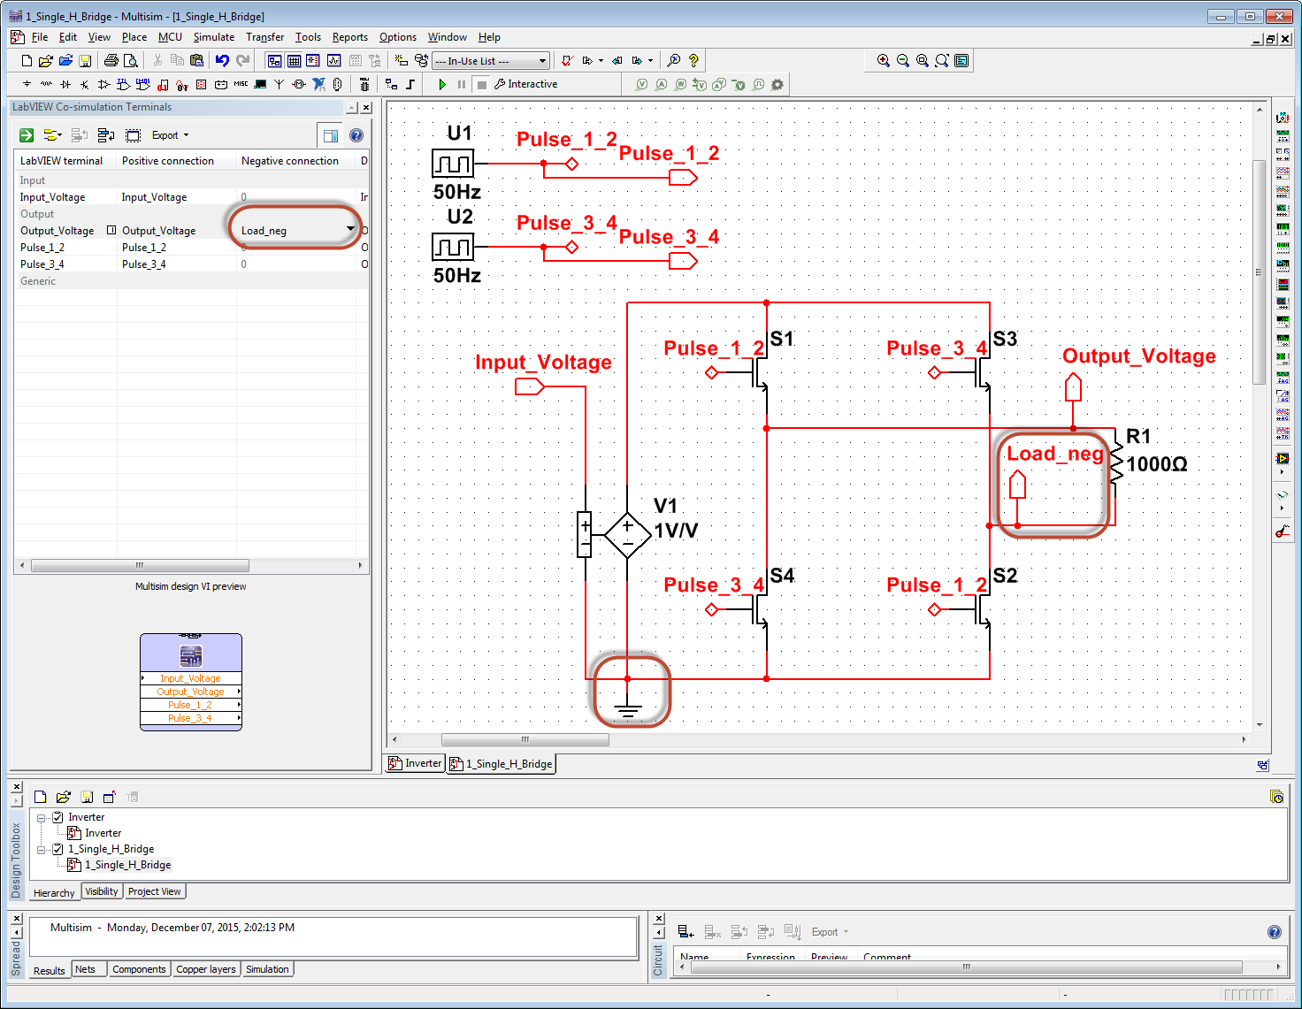
Task: Select the 1_Single_H_Bridge schematic leaf
Action: click(127, 865)
